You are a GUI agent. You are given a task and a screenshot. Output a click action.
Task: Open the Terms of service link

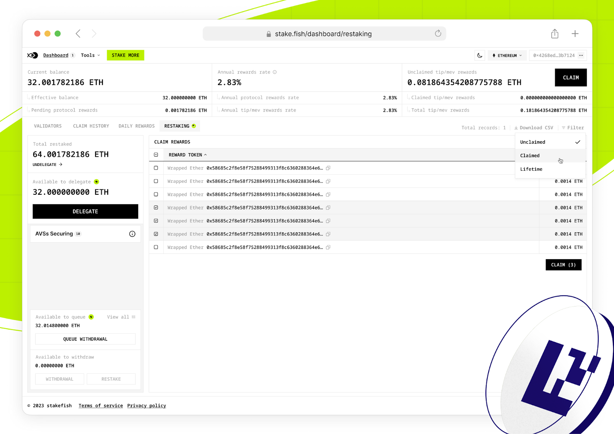point(101,406)
